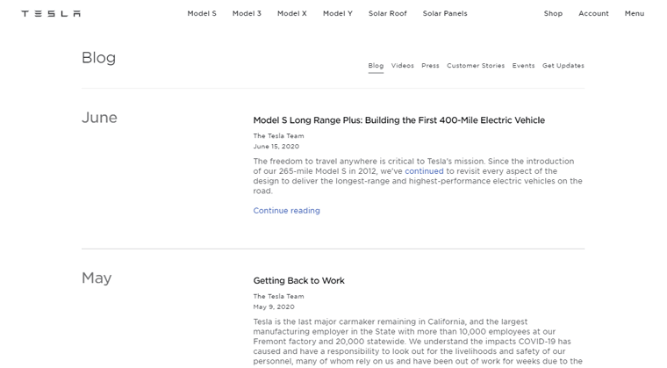Click the Tesla logo
This screenshot has width=667, height=368.
51,14
